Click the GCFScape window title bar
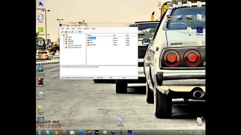241x135 pixels. click(98, 25)
